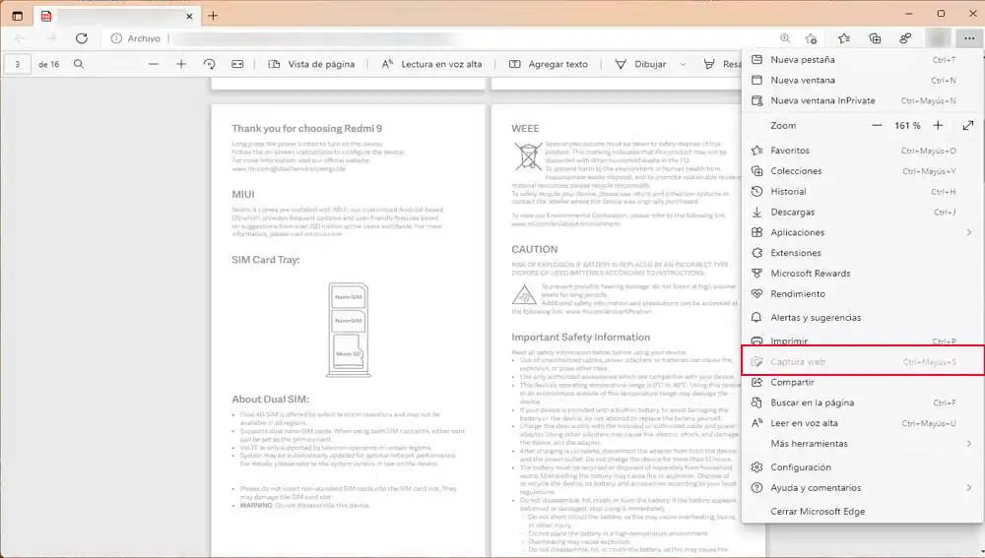Screen dimensions: 985x558
Task: Select Leer en voz alta menu item
Action: [863, 423]
